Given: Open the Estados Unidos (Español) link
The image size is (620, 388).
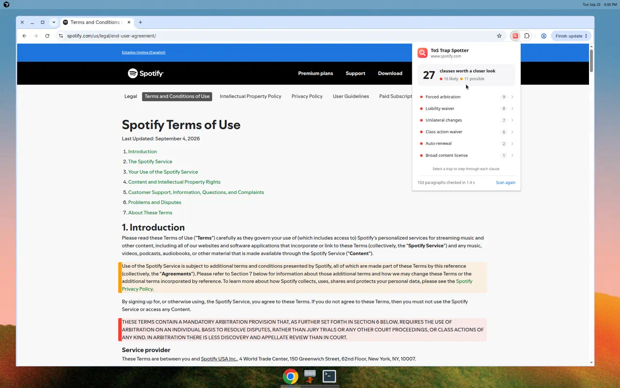Looking at the screenshot, I should tap(143, 52).
